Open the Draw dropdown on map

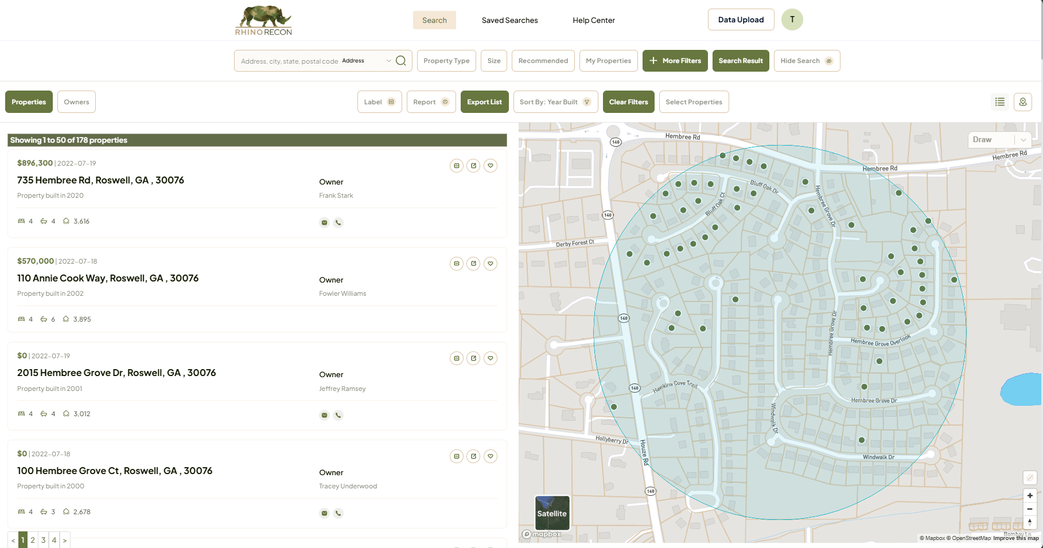pyautogui.click(x=999, y=140)
